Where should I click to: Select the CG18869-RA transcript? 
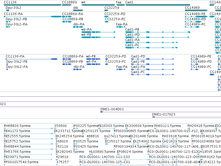(67, 17)
